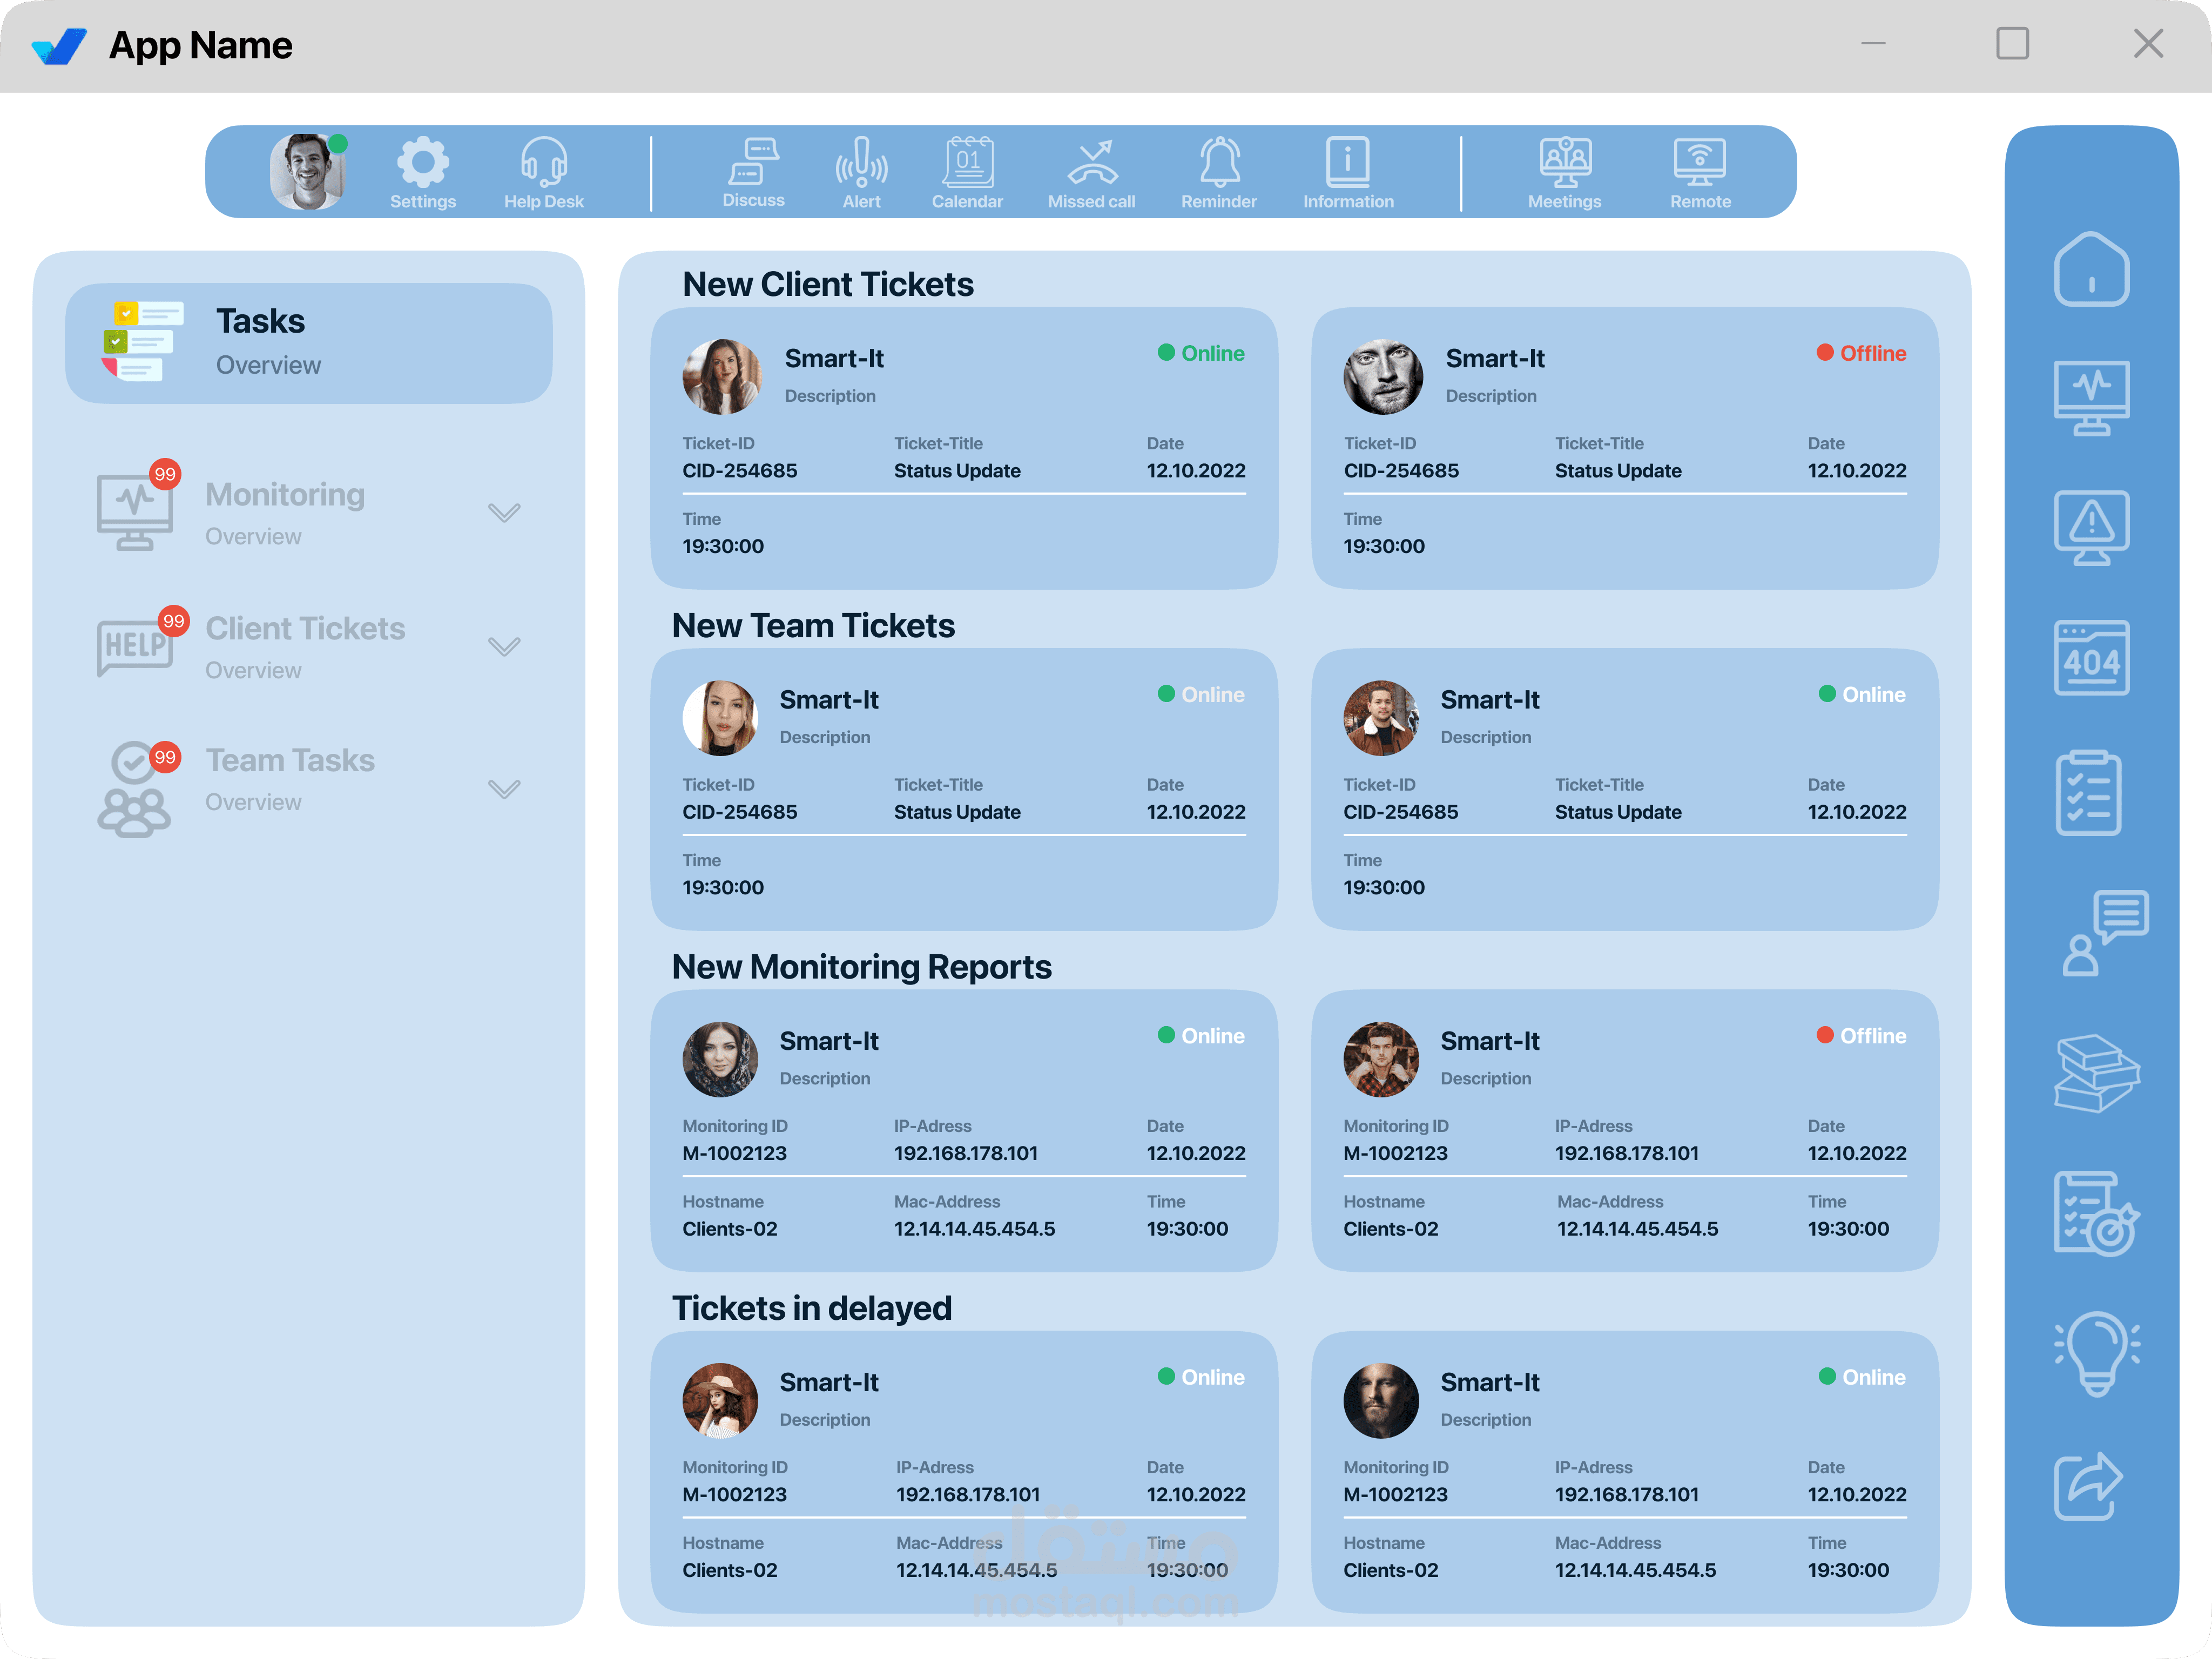2212x1659 pixels.
Task: Open the Reminder bell icon
Action: (x=1219, y=162)
